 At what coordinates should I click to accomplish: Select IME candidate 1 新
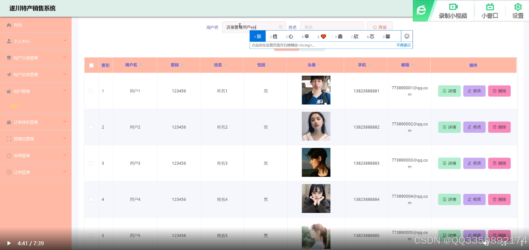tap(258, 36)
